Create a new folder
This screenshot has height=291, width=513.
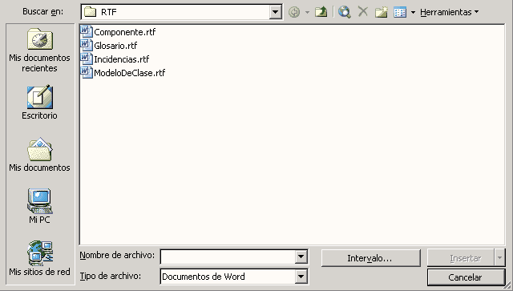382,13
